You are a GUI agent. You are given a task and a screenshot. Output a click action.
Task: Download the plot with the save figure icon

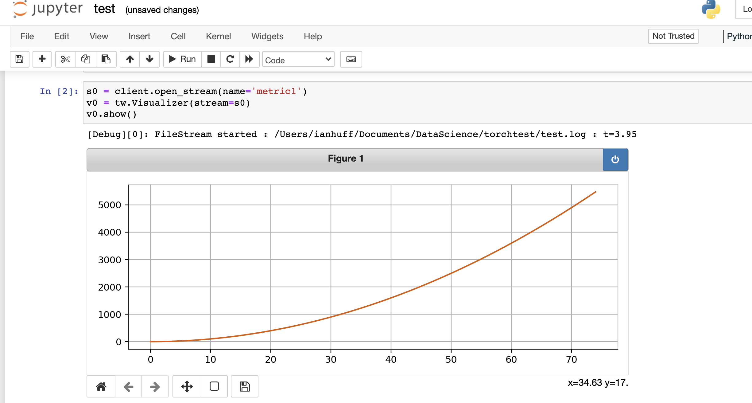click(244, 386)
